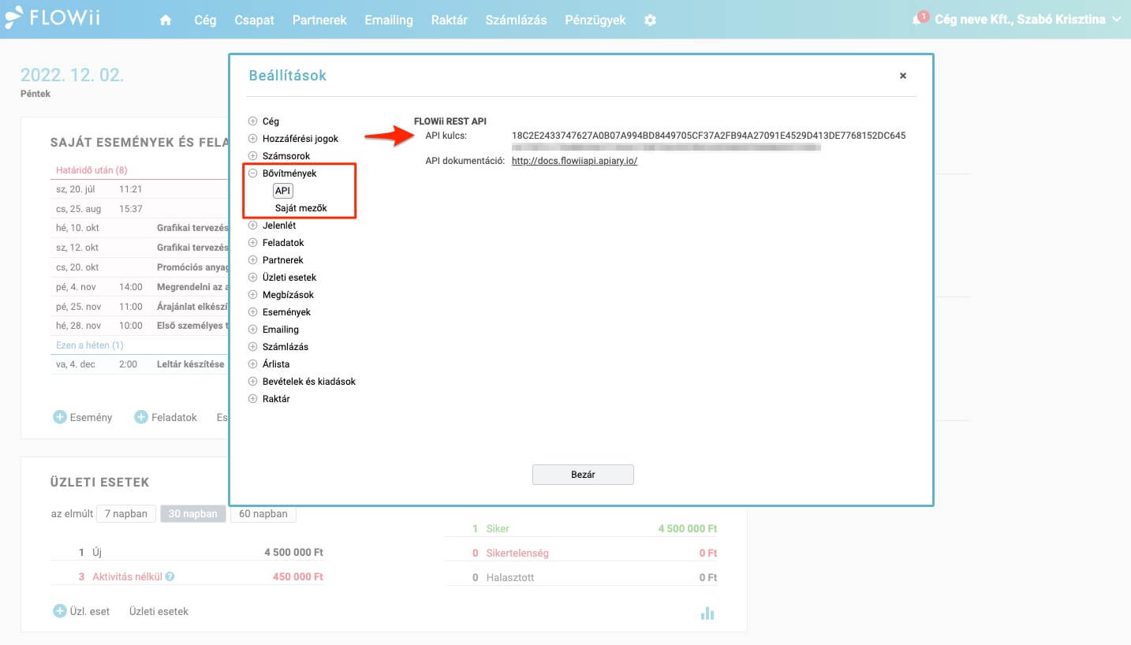Image resolution: width=1131 pixels, height=645 pixels.
Task: Expand the Számsorok node
Action: point(253,156)
